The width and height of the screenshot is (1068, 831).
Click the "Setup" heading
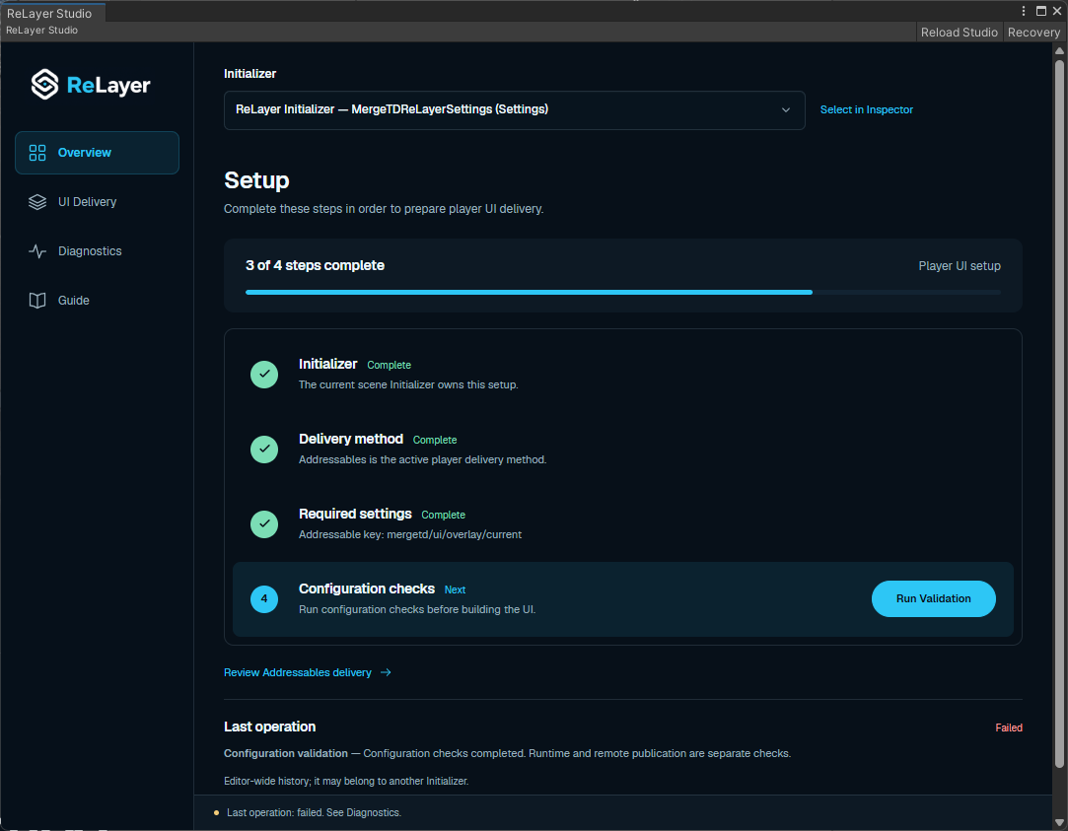[x=256, y=180]
